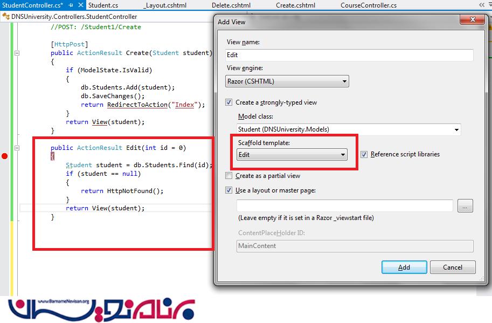Toggle Use a layout or master page
Image resolution: width=492 pixels, height=323 pixels.
[229, 190]
